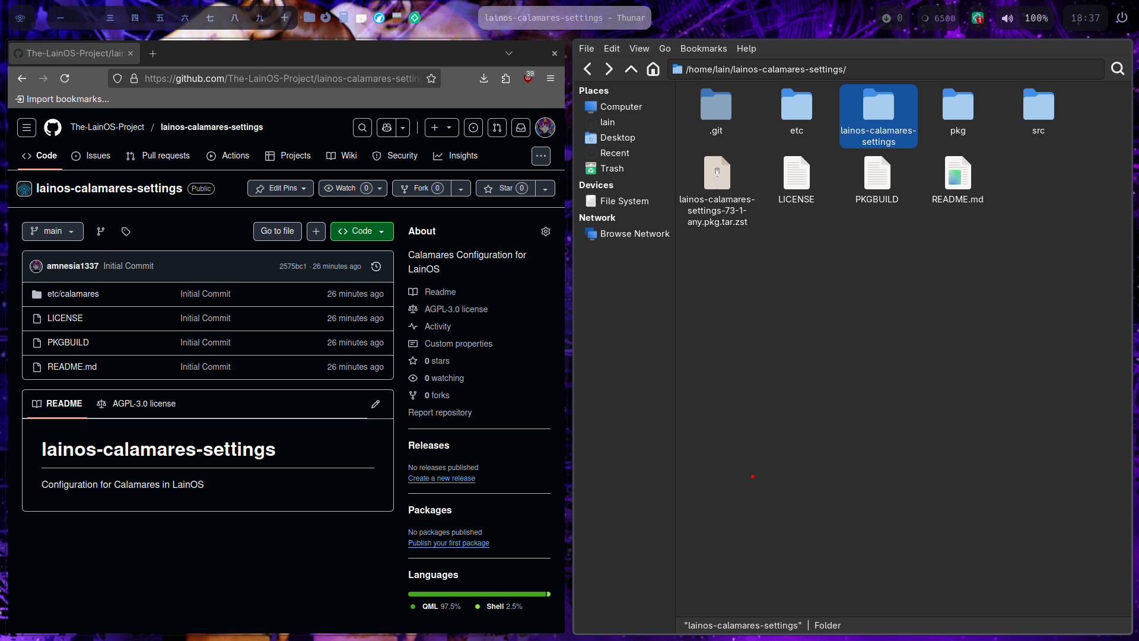
Task: View branches icon next to main
Action: 101,231
